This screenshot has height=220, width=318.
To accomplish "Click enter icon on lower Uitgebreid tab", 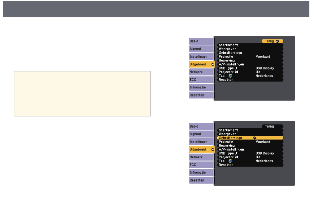I will pos(213,150).
